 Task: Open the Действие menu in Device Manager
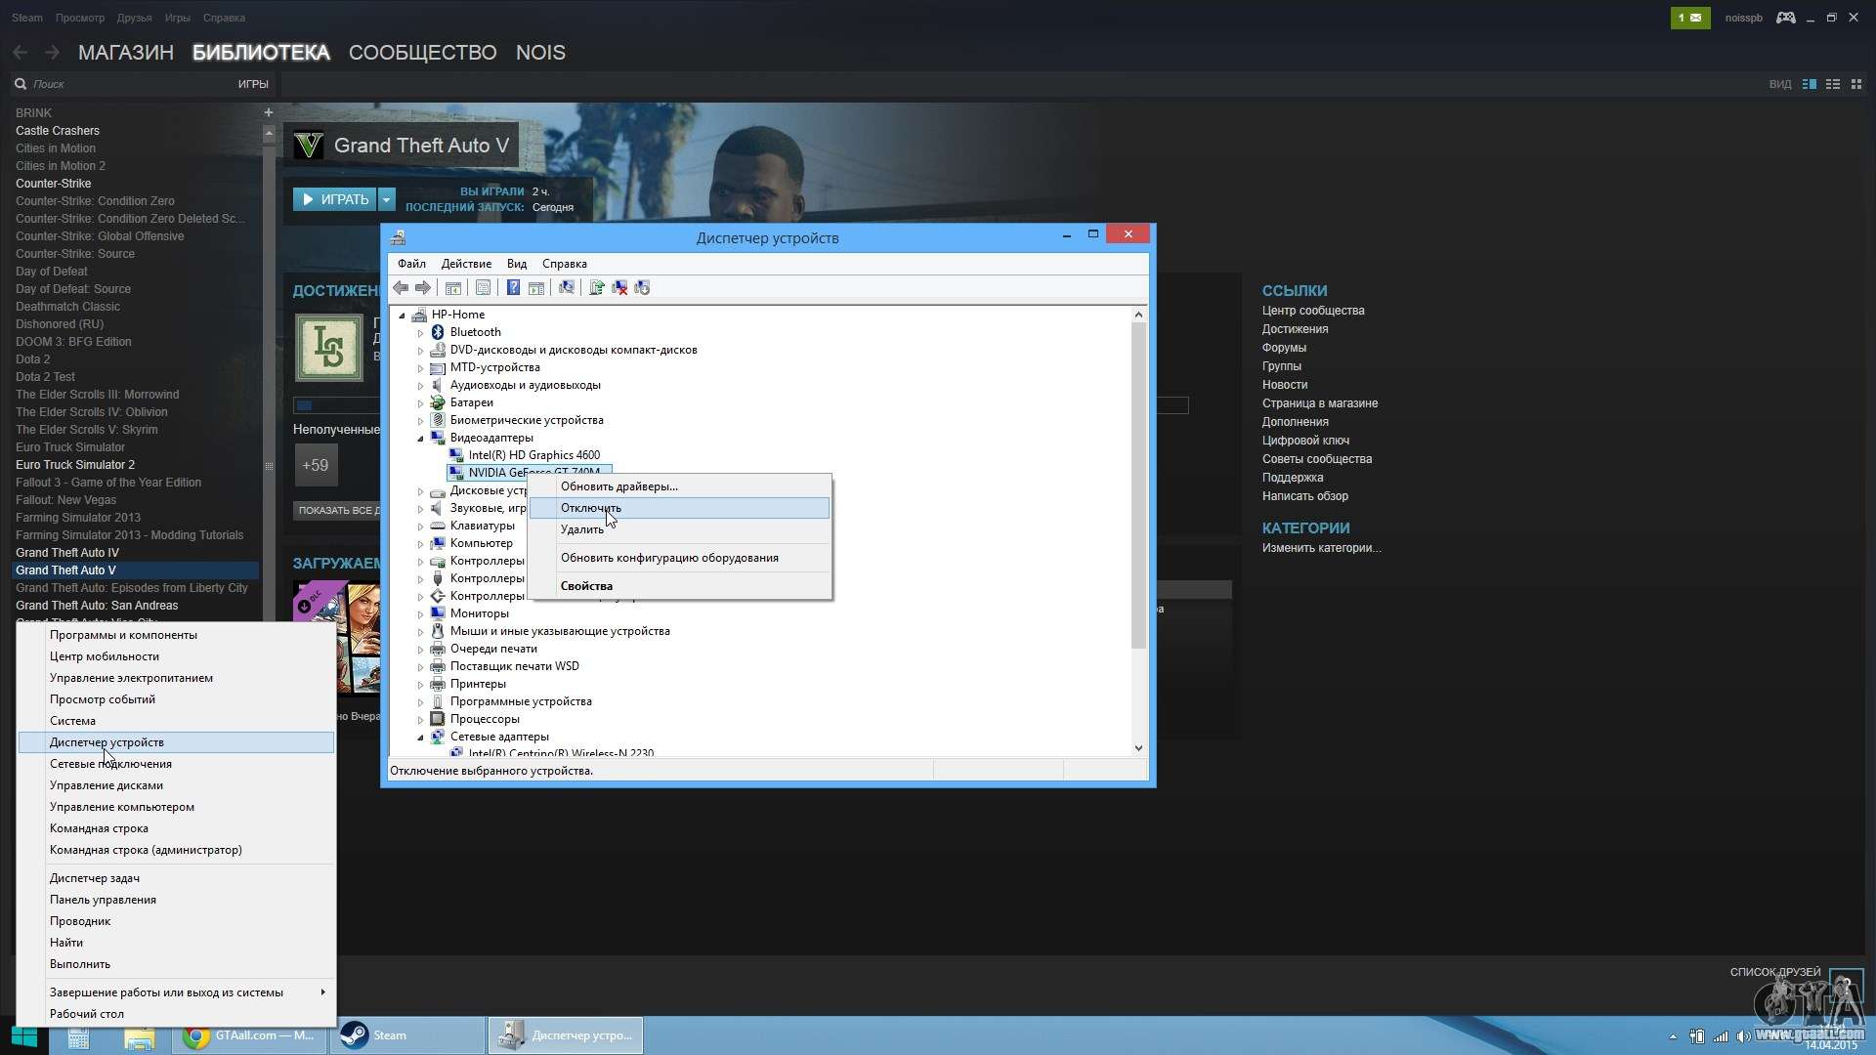tap(466, 264)
